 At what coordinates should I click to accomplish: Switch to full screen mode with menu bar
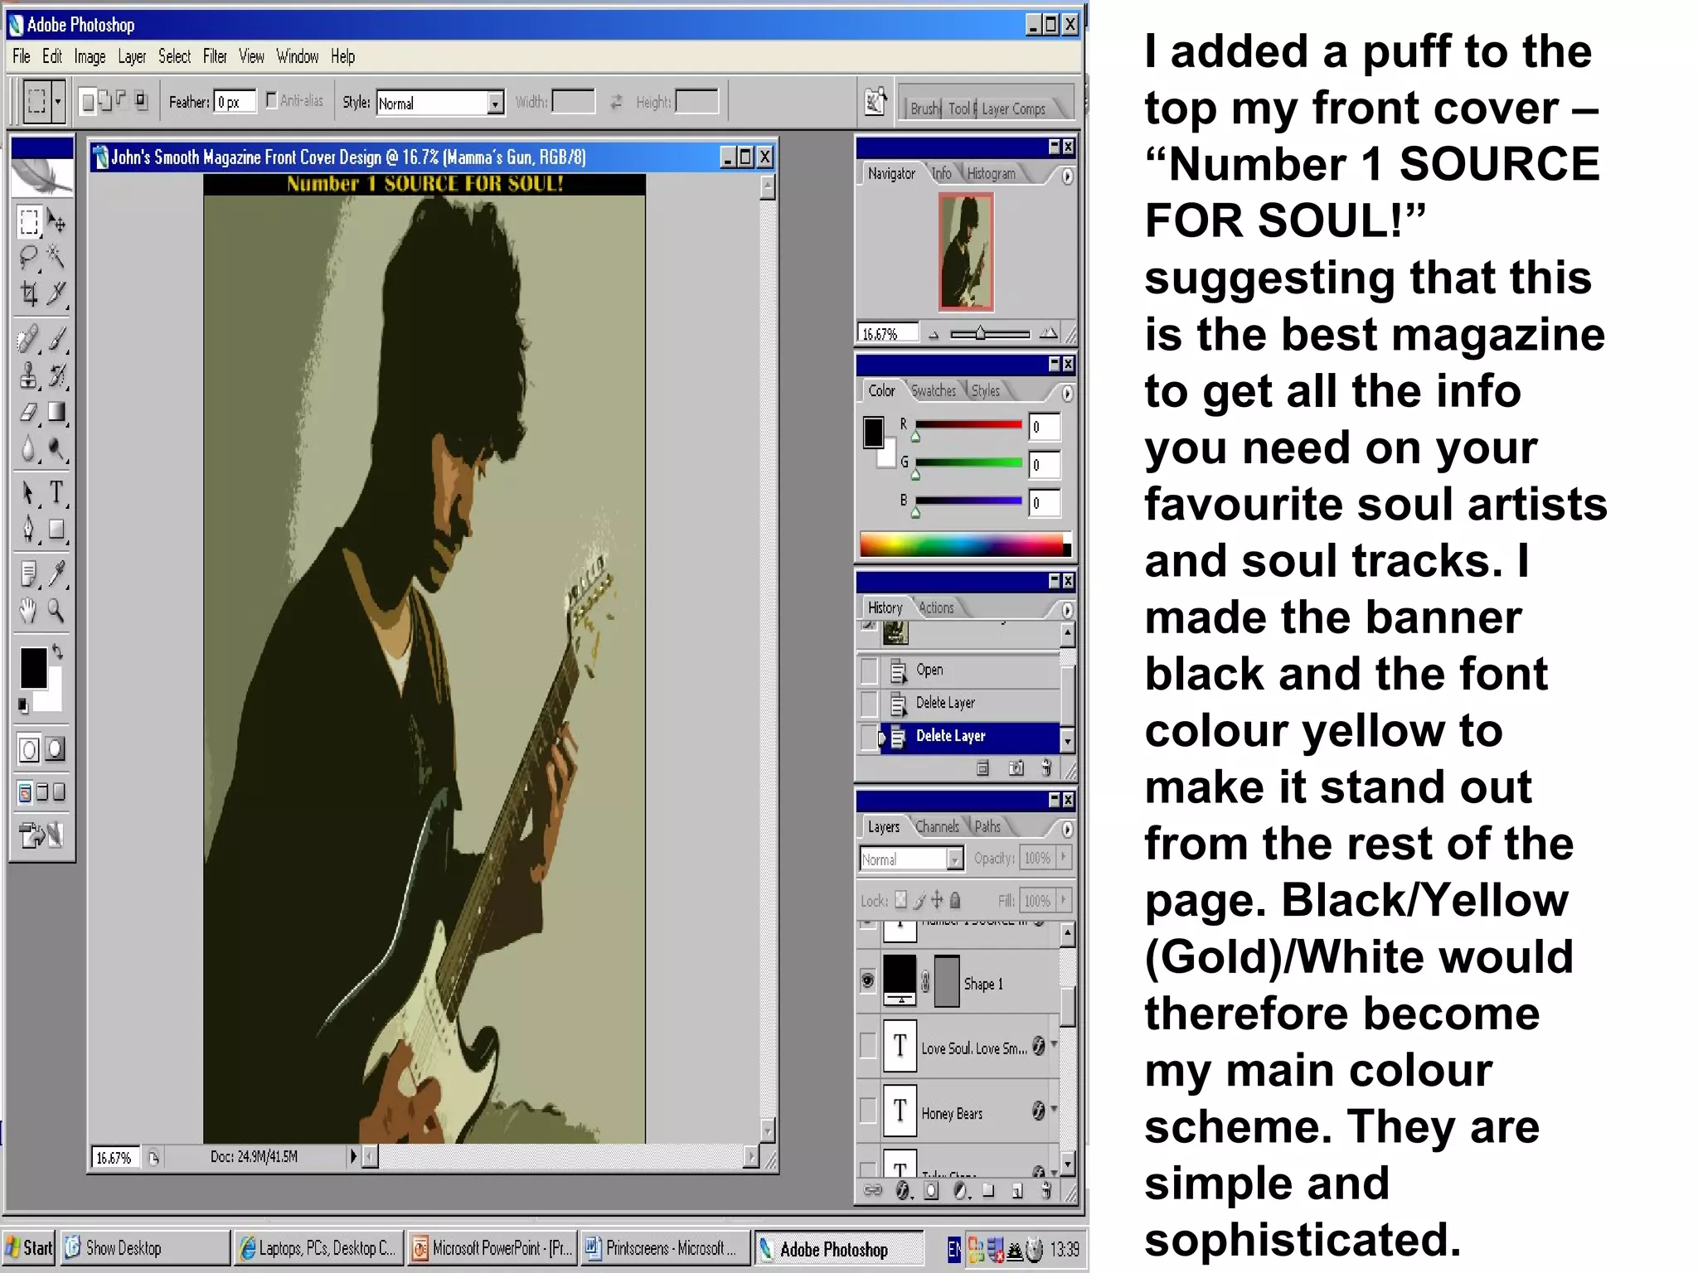point(41,792)
